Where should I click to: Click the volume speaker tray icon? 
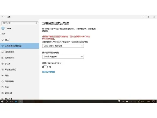135,102
